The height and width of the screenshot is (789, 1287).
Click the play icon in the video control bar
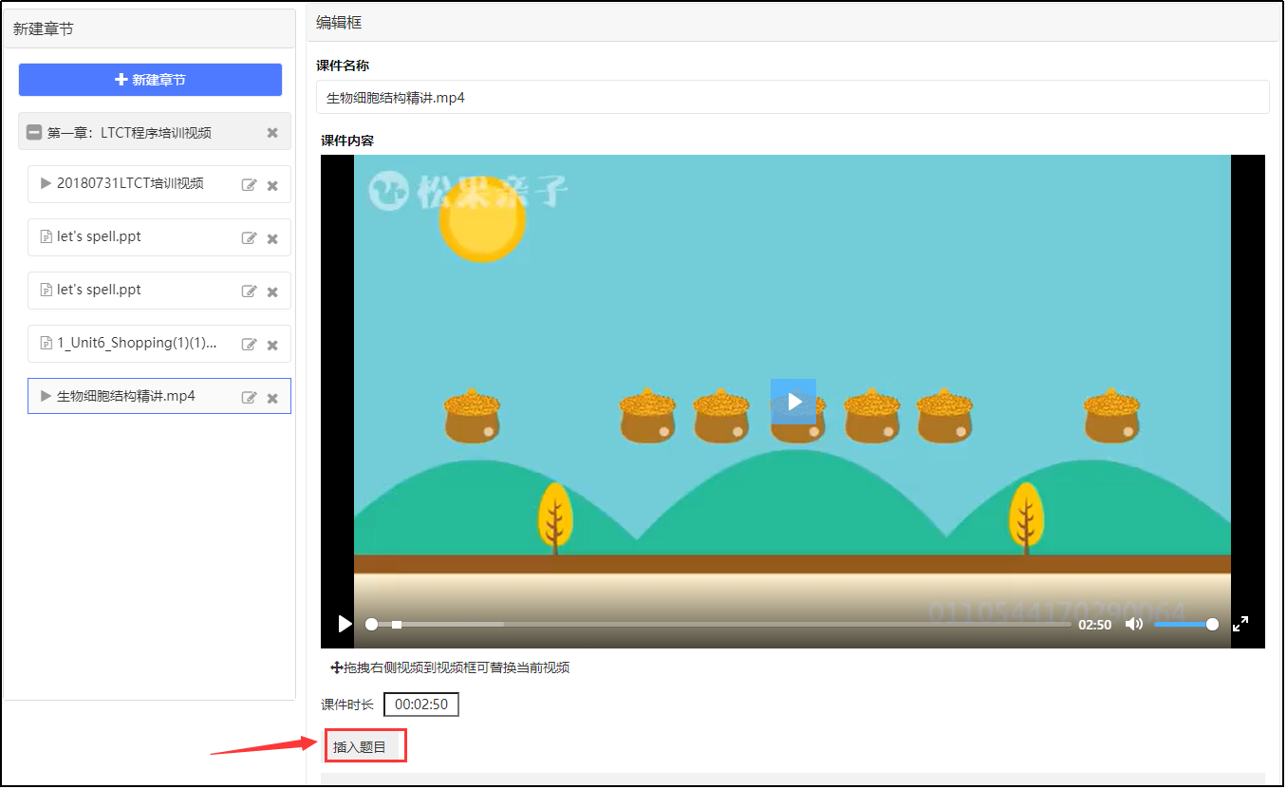[x=345, y=624]
